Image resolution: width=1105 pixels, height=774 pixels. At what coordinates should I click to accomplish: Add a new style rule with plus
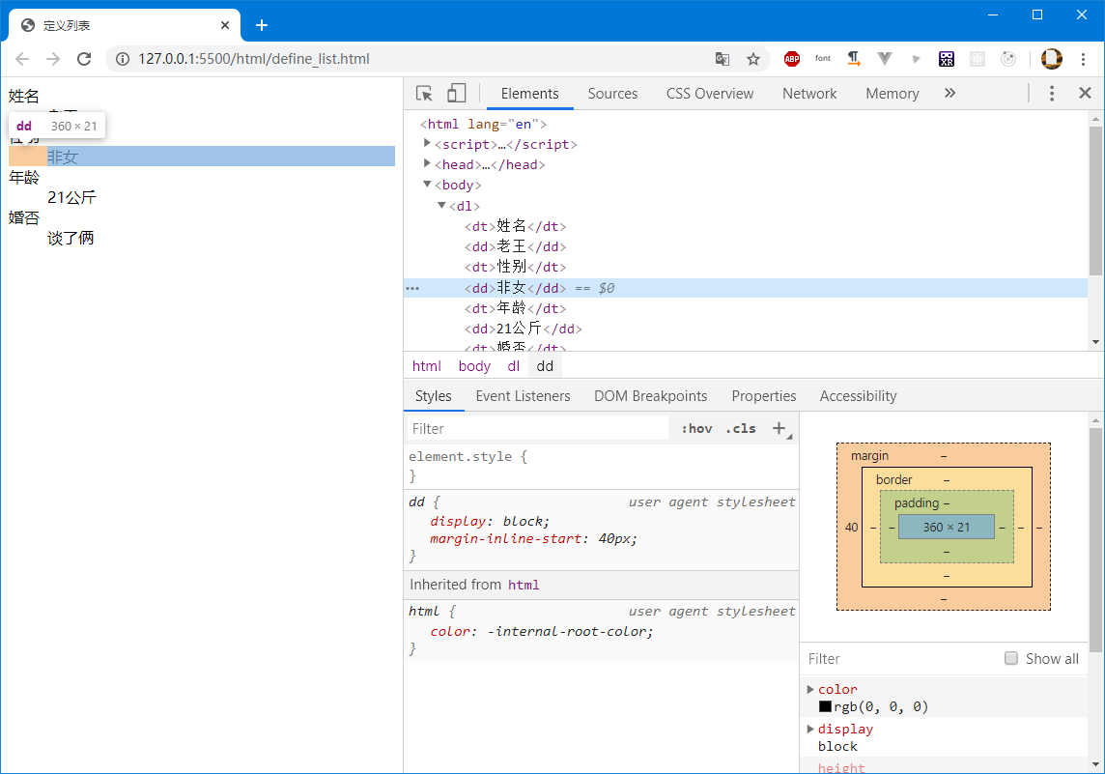779,428
